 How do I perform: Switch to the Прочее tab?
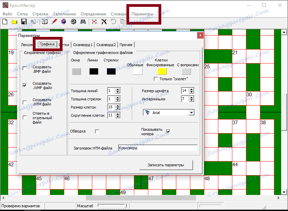tap(126, 45)
